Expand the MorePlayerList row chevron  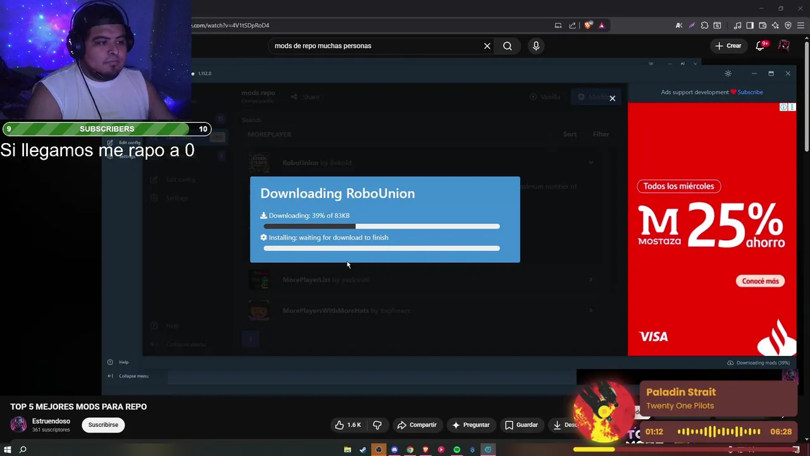[x=591, y=280]
